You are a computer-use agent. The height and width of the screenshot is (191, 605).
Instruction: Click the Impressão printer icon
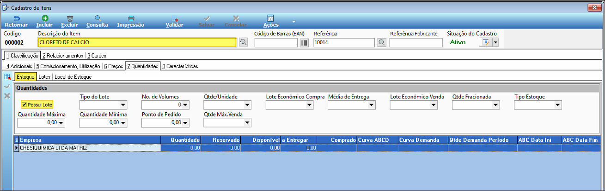(131, 18)
